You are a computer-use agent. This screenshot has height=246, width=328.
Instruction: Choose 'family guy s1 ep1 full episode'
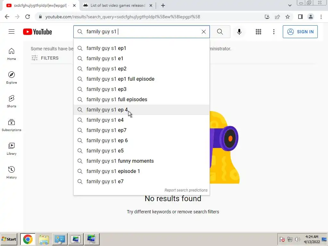pos(141,79)
